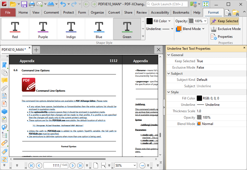247x170 pixels.
Task: Toggle Exclusive Mode in ribbon
Action: (x=226, y=29)
